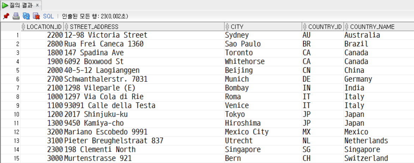Click city cell 'Sao Paulo'

(x=263, y=44)
